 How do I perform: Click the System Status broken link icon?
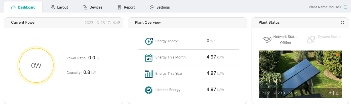(x=311, y=40)
